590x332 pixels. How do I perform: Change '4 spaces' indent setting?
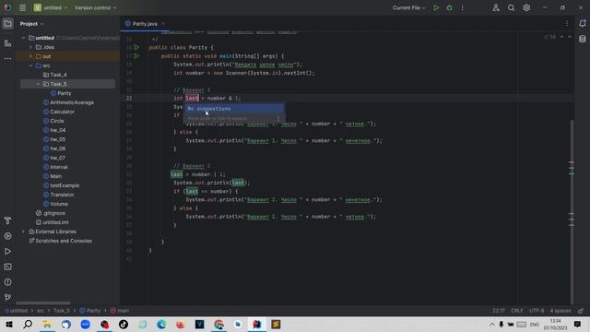560,311
